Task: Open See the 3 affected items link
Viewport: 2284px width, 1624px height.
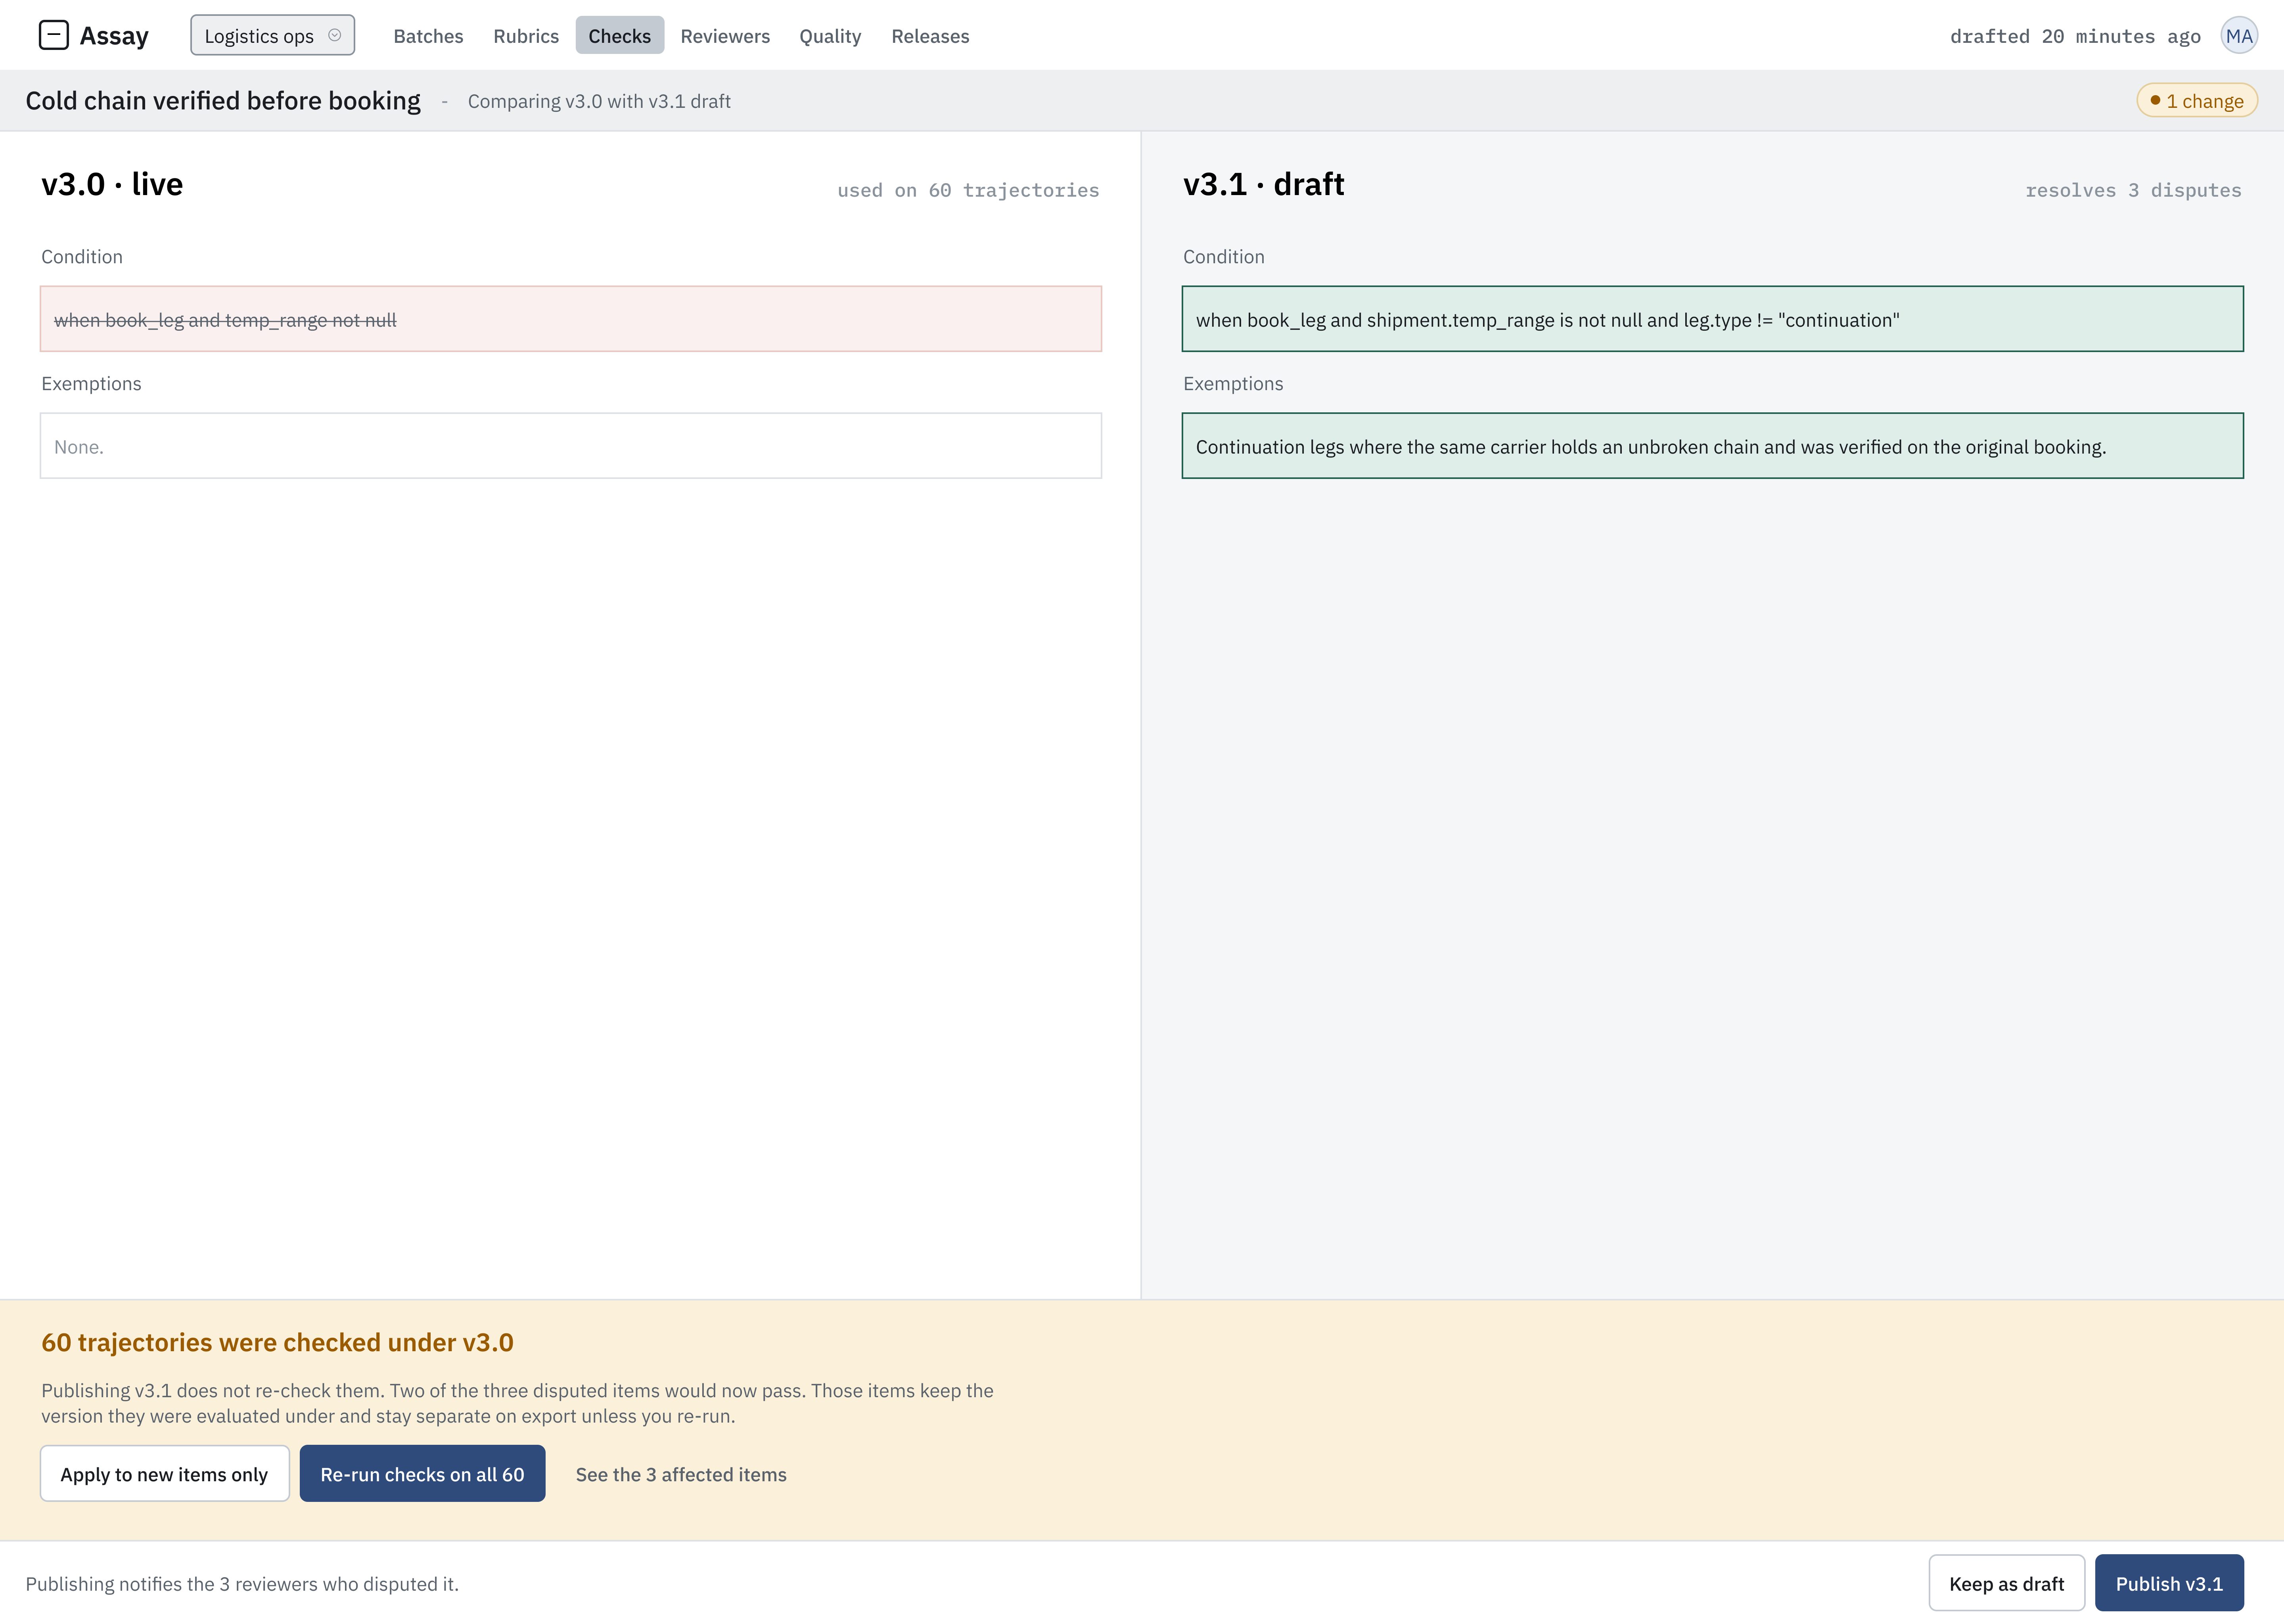Action: (x=681, y=1474)
